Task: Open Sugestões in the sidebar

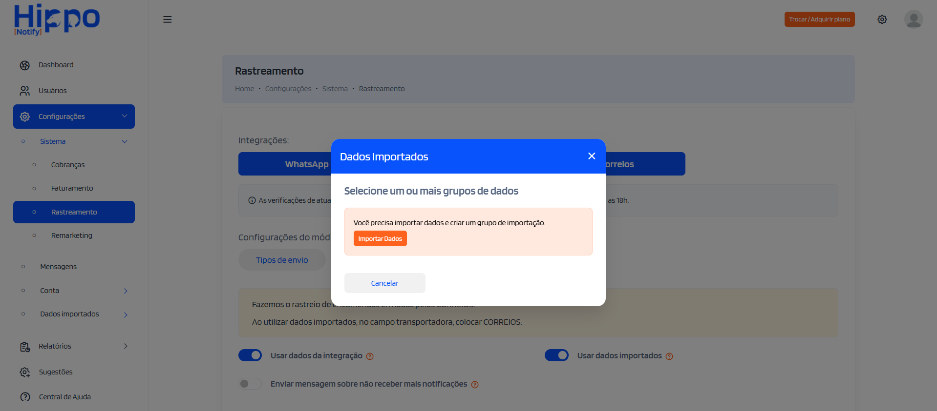Action: [56, 372]
